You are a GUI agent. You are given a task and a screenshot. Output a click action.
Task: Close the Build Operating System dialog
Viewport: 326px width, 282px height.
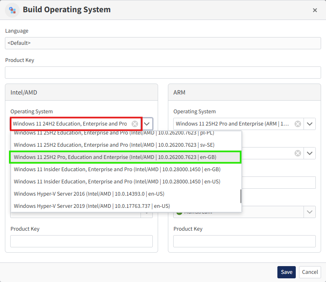coord(315,10)
